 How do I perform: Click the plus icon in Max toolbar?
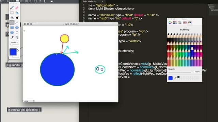pyautogui.click(x=45, y=1)
